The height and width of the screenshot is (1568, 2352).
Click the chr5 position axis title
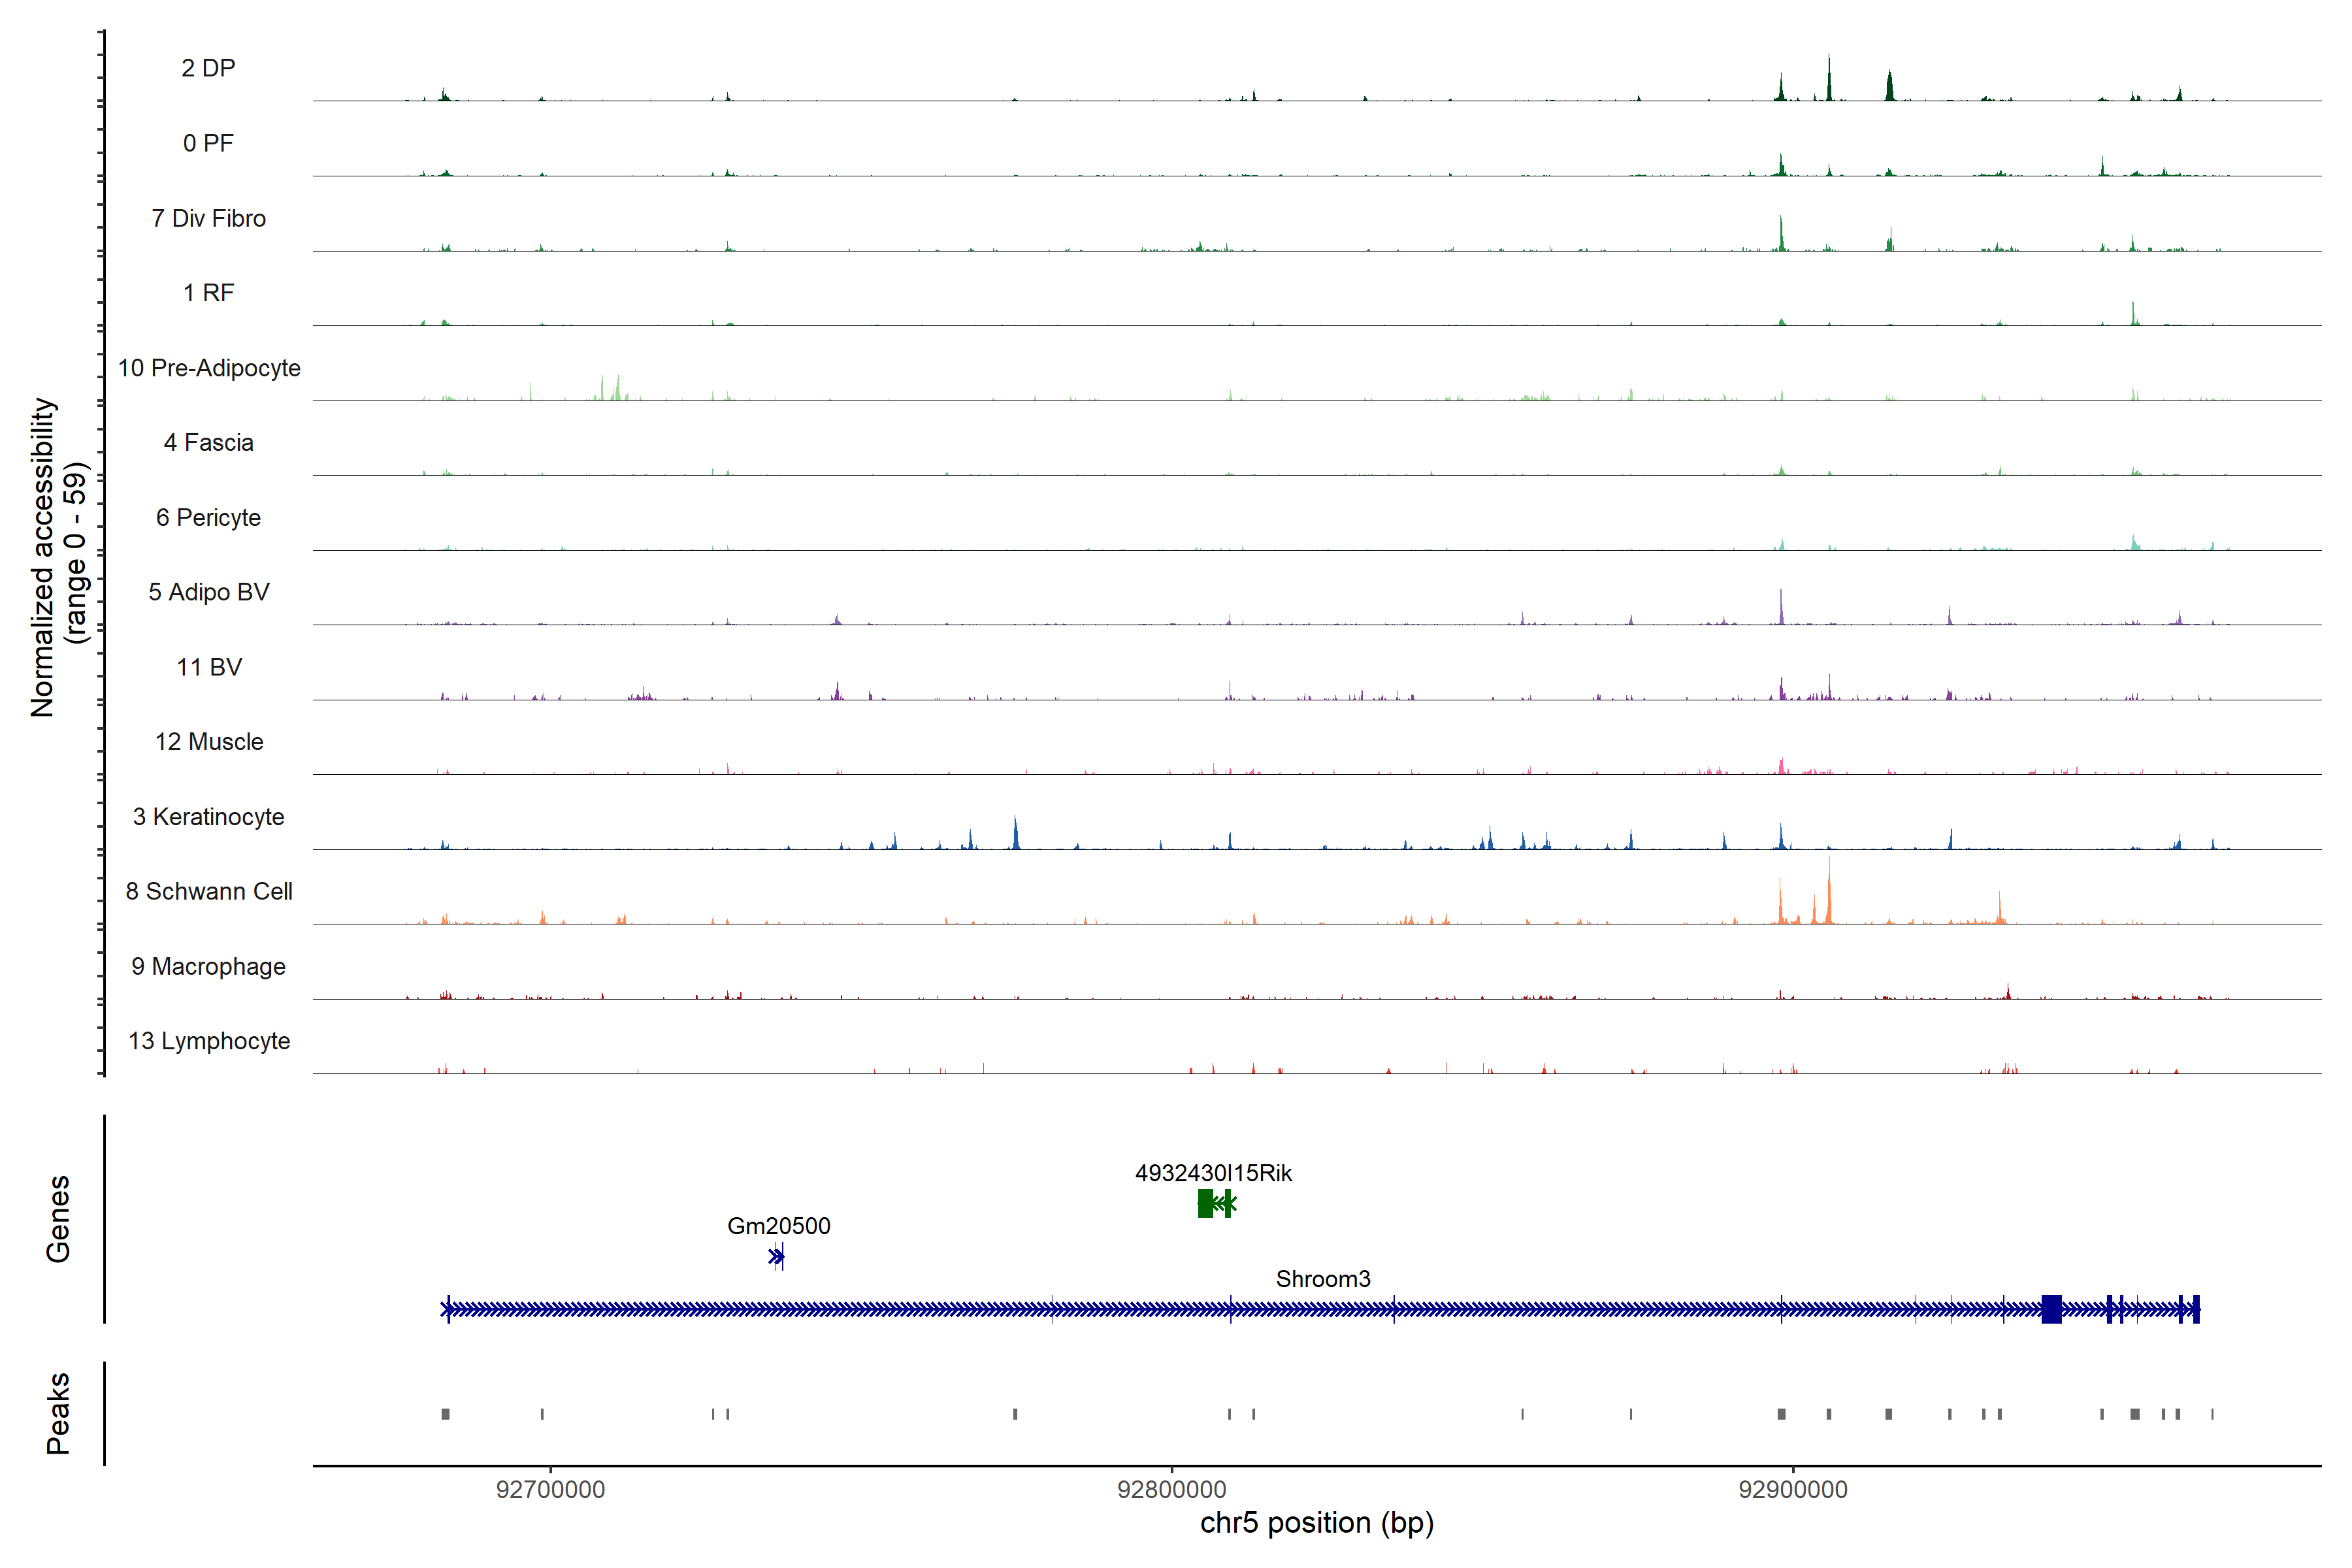(1316, 1523)
